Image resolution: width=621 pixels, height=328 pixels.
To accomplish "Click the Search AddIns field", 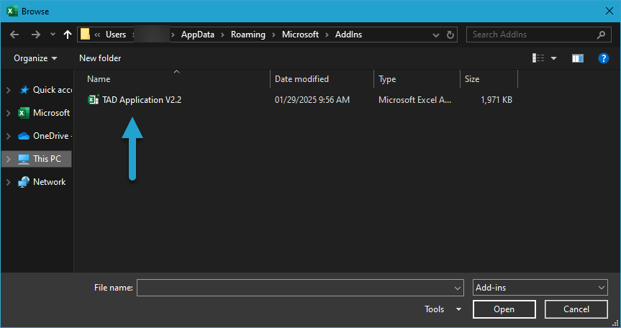I will click(x=538, y=35).
